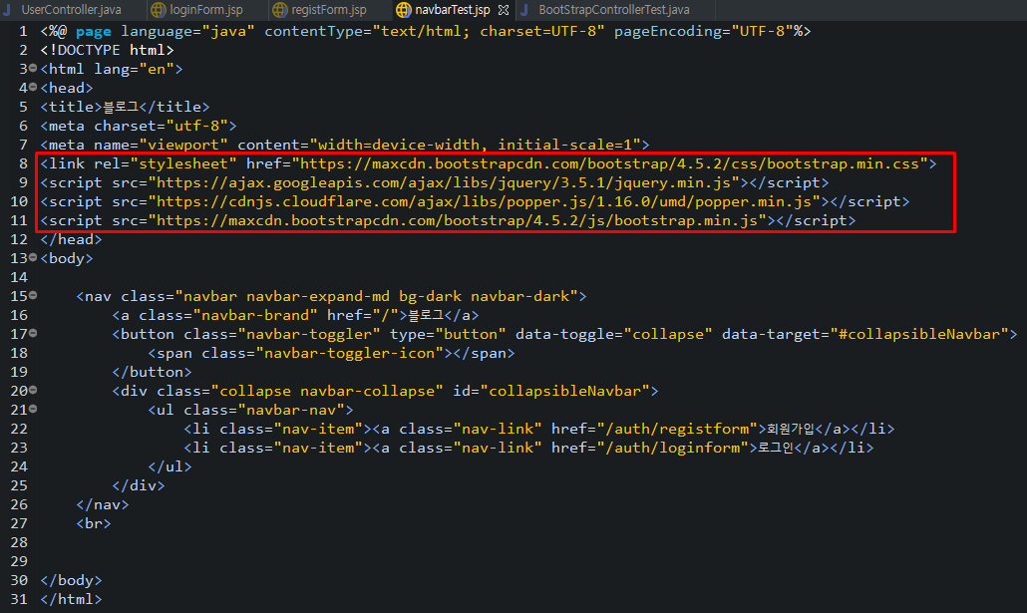Click the JSP file icon of navbarTest.jsp
The image size is (1027, 613).
point(404,10)
